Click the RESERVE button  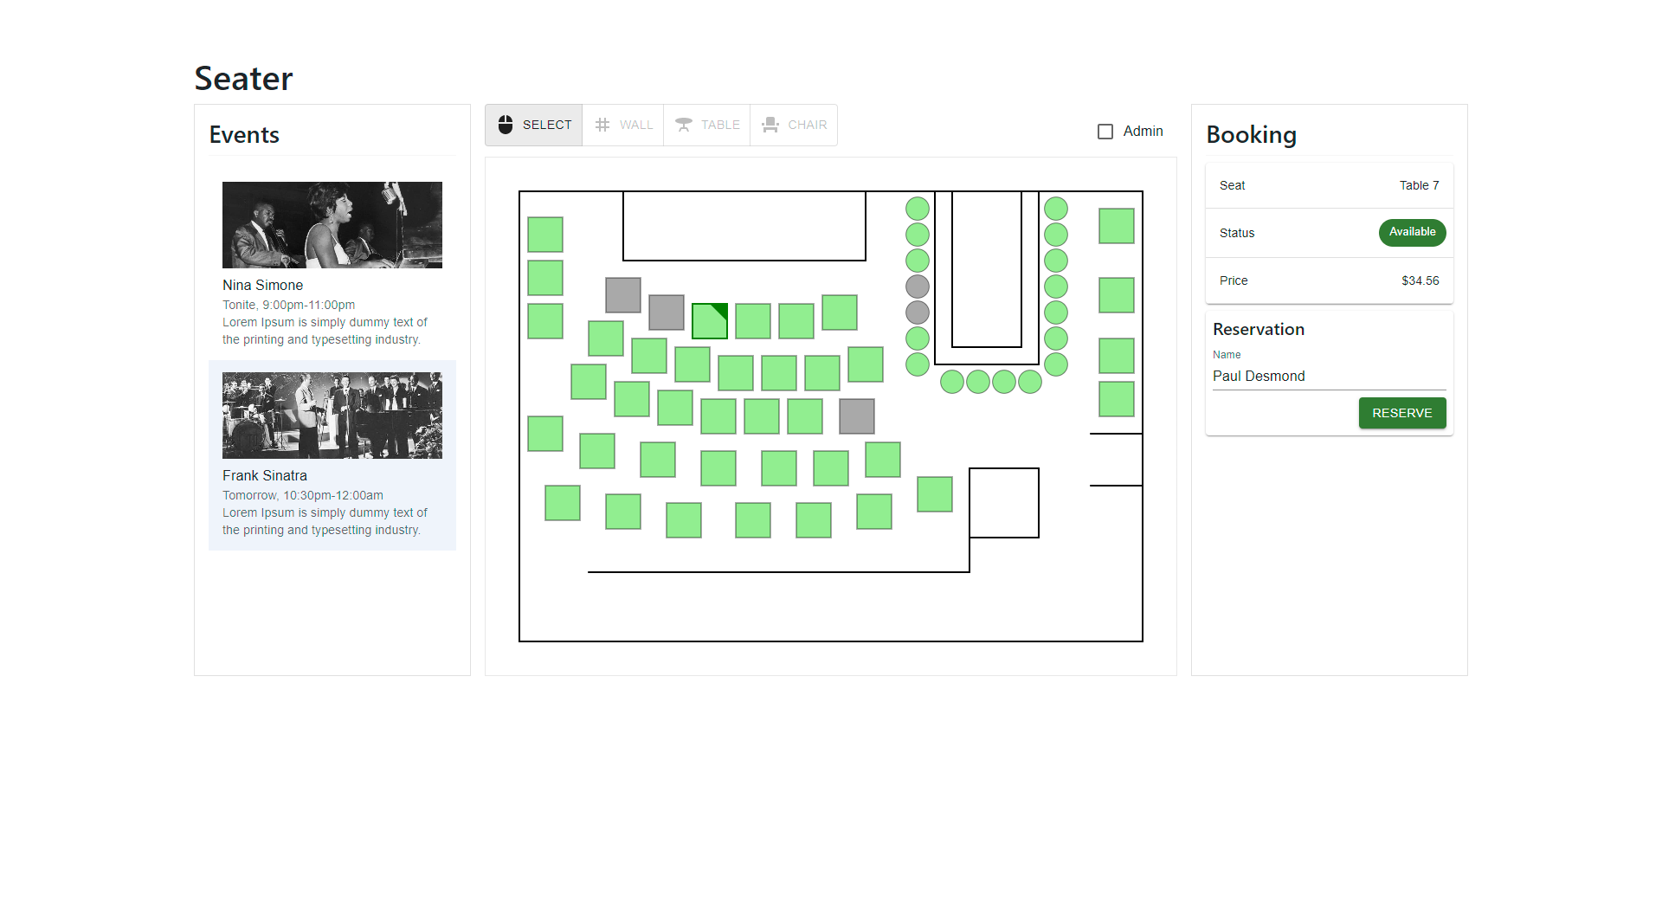tap(1402, 413)
